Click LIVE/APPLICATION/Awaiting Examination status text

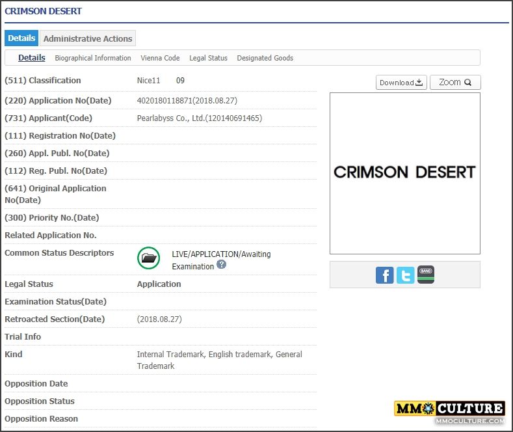pyautogui.click(x=221, y=260)
